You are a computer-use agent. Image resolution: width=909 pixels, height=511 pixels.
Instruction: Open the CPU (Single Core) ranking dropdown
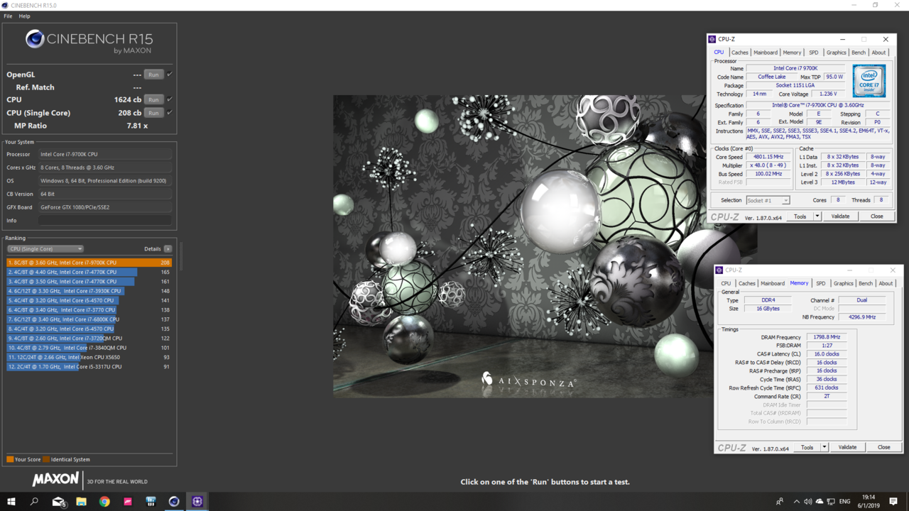[45, 249]
